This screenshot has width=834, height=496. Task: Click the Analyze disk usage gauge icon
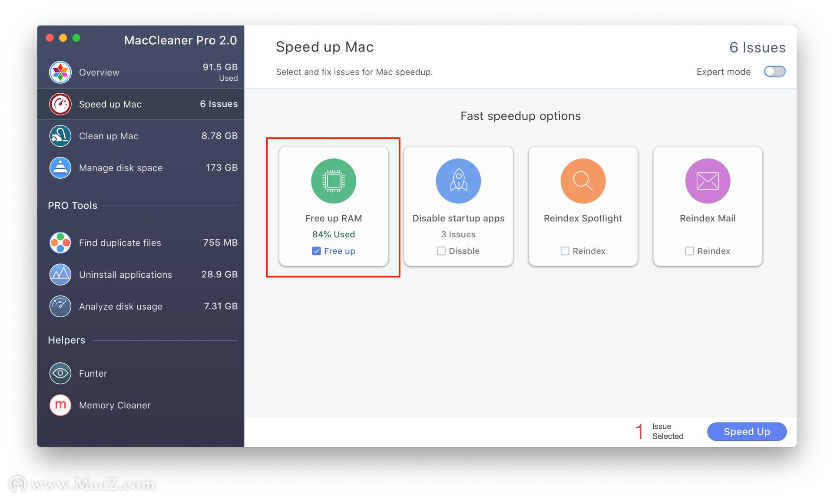click(60, 306)
